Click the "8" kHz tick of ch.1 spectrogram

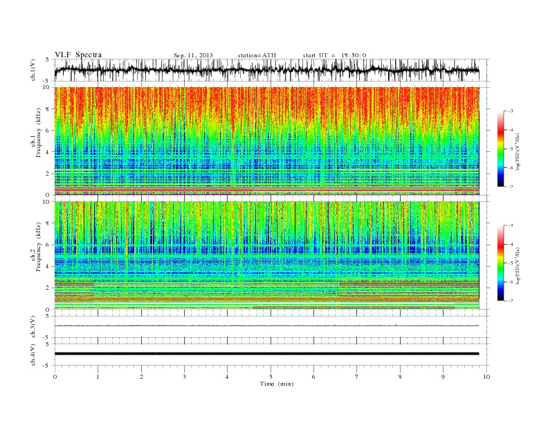48,109
